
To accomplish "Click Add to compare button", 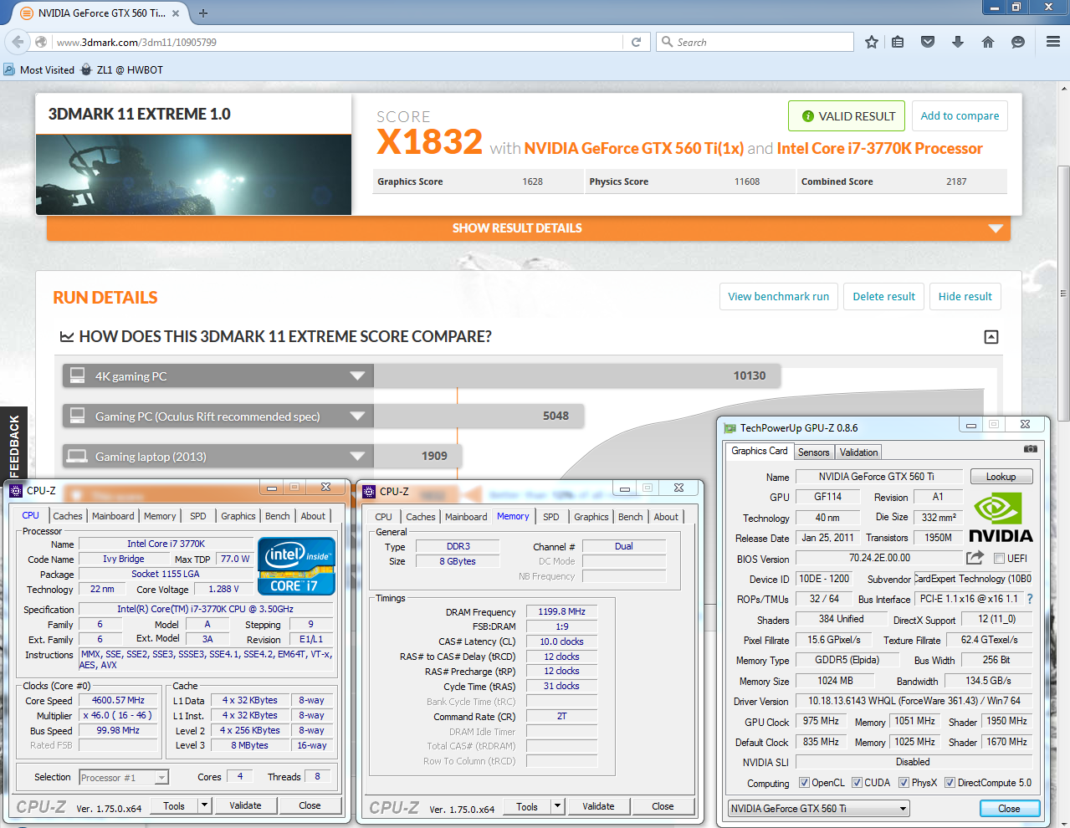I will point(960,116).
